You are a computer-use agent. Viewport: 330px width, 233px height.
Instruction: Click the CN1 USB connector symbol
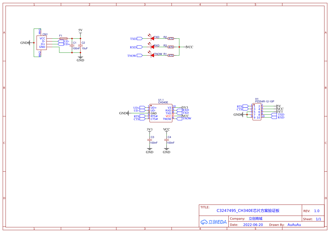42,43
